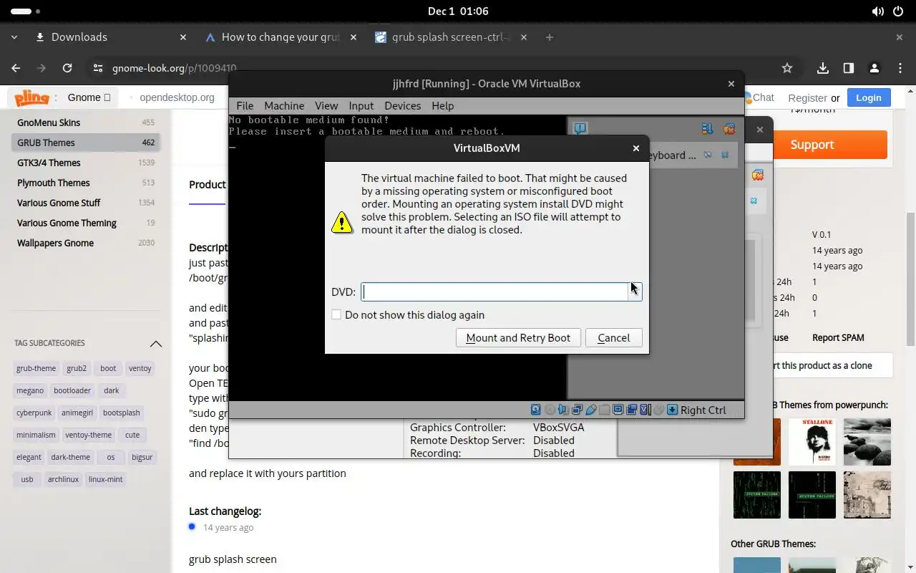The width and height of the screenshot is (916, 573).
Task: Click Mount and Retry Boot
Action: [x=518, y=338]
